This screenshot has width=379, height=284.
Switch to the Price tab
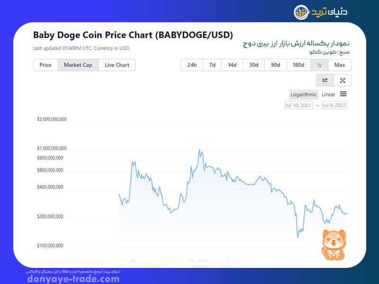(x=45, y=65)
